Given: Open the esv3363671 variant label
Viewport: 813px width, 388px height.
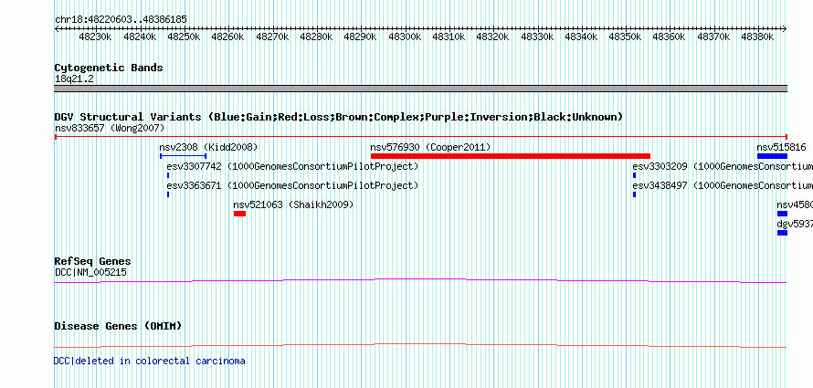Looking at the screenshot, I should (x=292, y=185).
